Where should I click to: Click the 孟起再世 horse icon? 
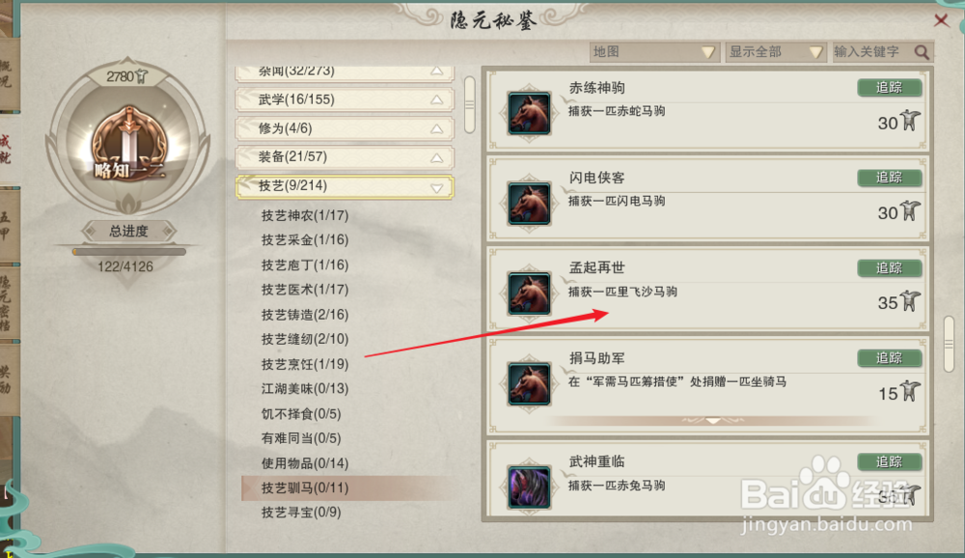(529, 293)
